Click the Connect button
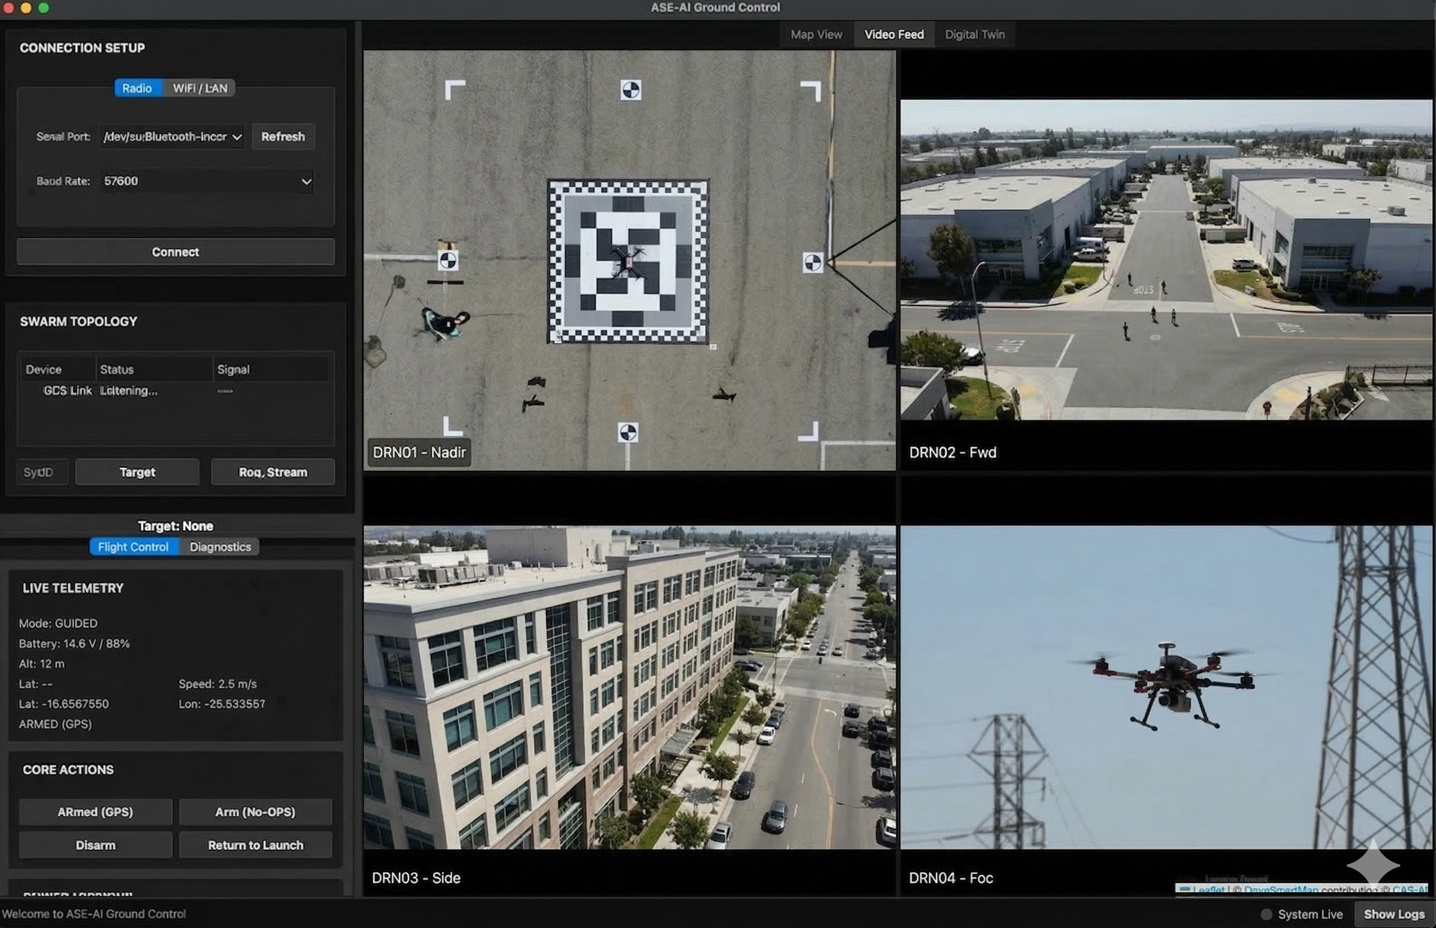1436x928 pixels. [x=175, y=252]
